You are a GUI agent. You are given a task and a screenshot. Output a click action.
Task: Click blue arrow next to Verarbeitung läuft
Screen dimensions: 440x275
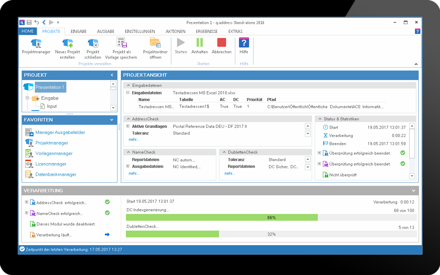(107, 235)
